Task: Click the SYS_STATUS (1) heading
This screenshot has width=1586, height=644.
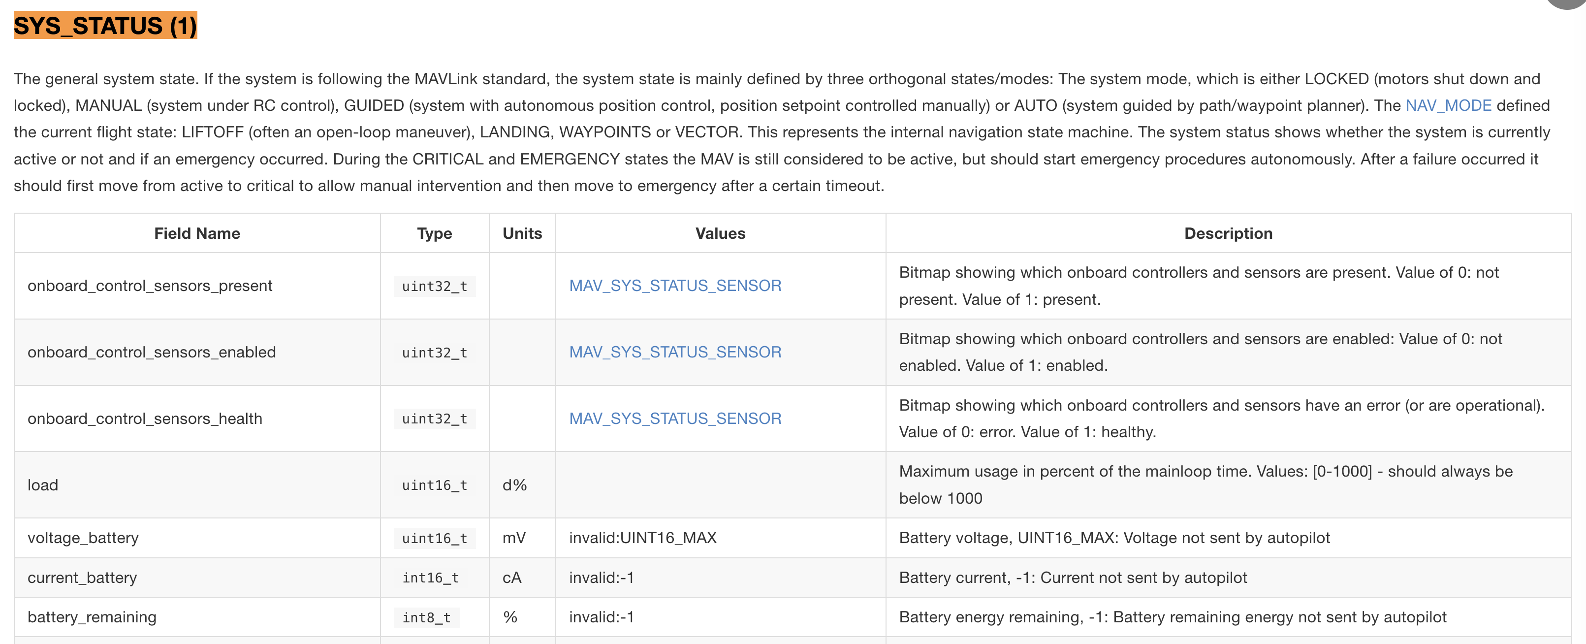Action: point(105,25)
